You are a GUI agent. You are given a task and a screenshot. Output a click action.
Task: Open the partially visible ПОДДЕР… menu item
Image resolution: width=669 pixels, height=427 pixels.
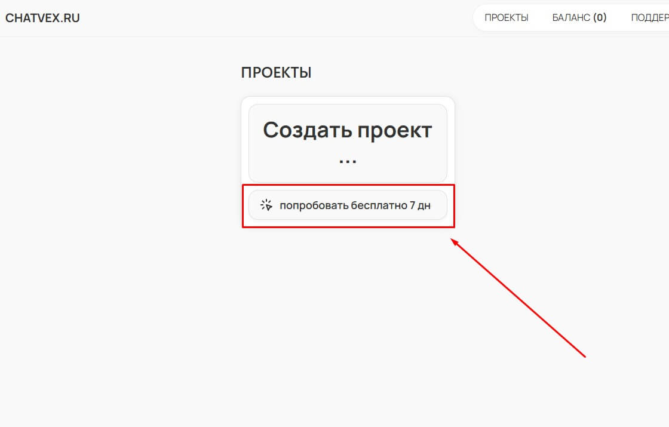pos(650,18)
